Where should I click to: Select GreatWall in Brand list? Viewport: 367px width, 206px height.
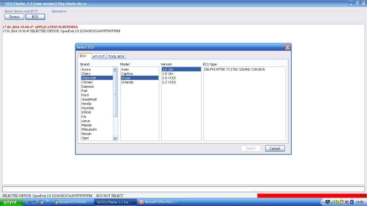(x=97, y=99)
